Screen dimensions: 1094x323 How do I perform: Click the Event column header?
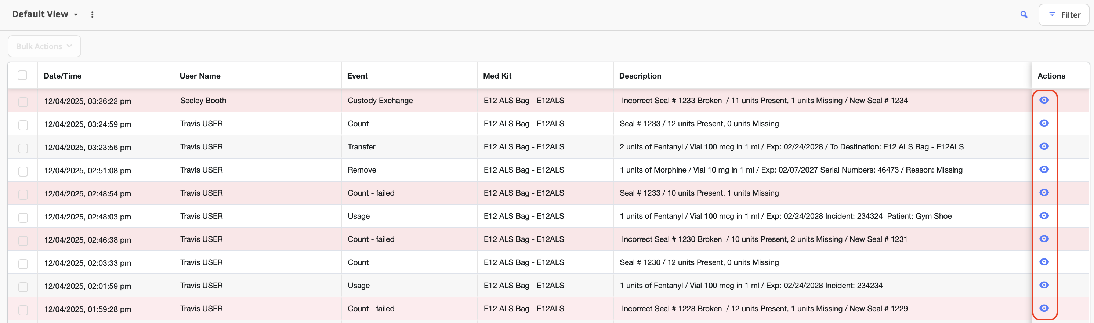point(357,76)
